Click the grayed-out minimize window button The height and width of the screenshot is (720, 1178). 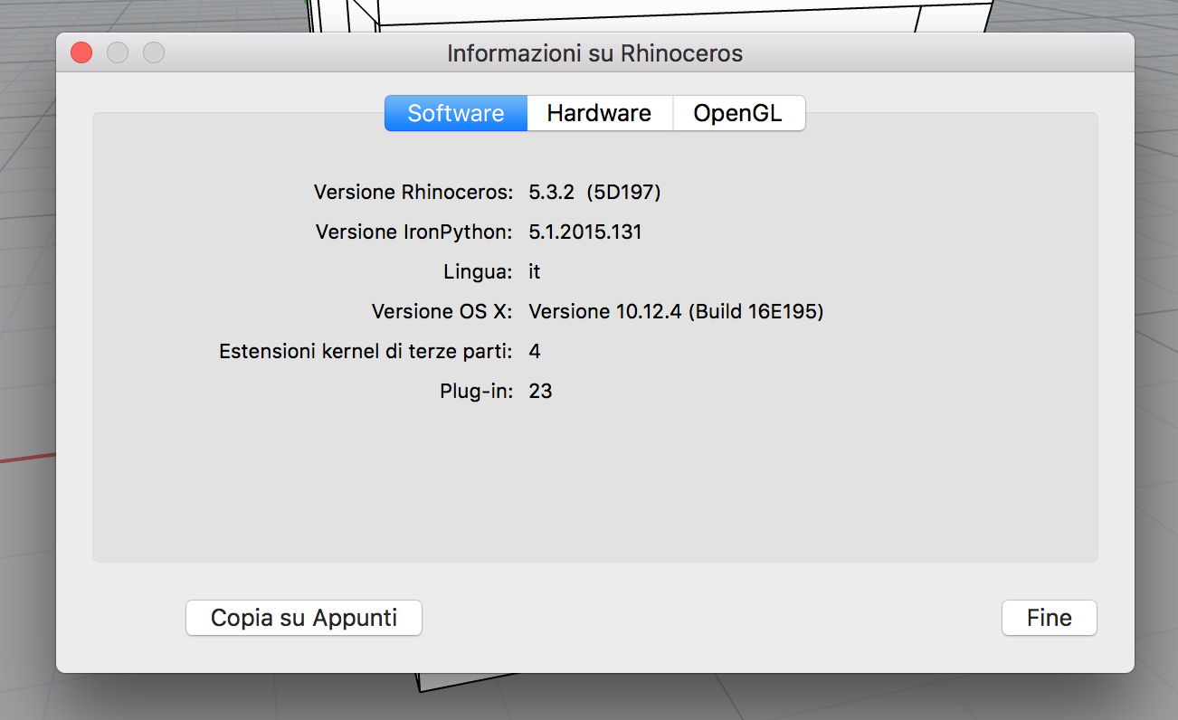tap(118, 53)
